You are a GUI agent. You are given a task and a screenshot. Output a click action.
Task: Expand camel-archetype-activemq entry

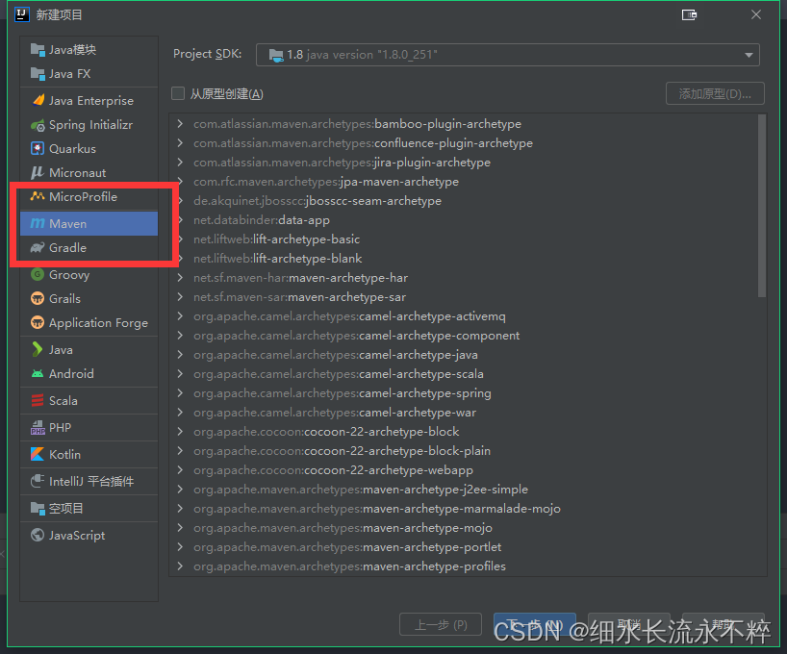180,316
